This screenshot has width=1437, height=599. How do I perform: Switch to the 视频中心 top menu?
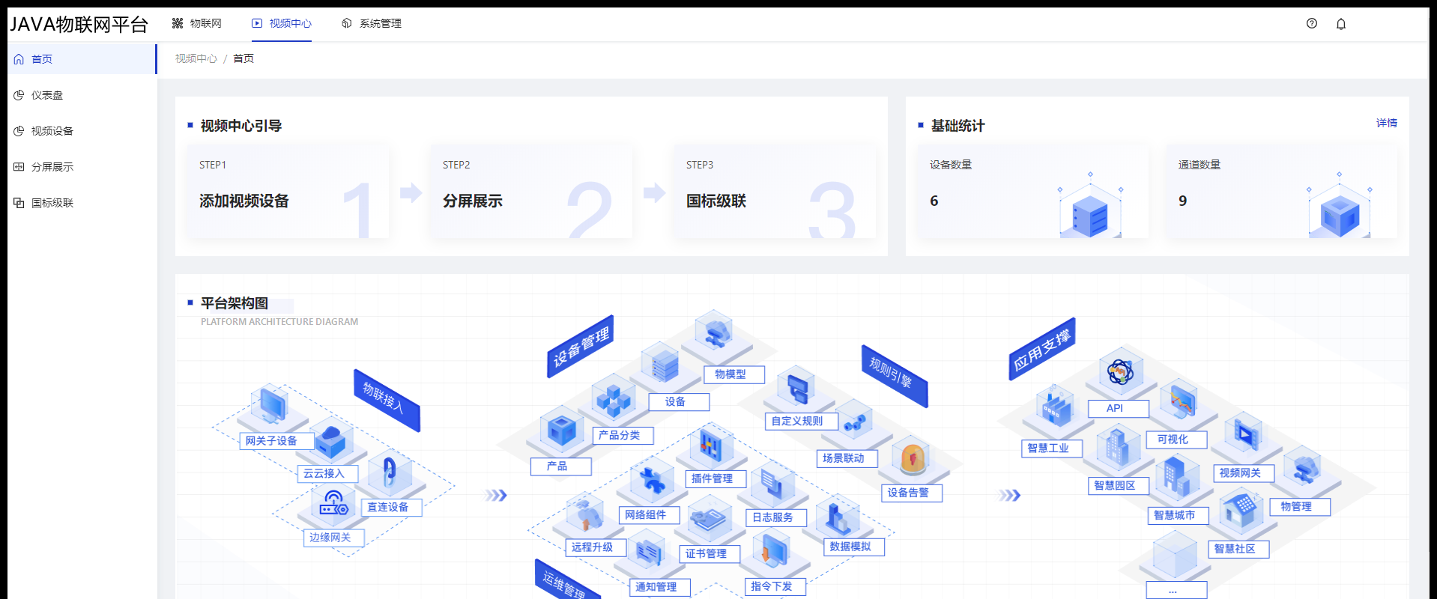click(281, 23)
